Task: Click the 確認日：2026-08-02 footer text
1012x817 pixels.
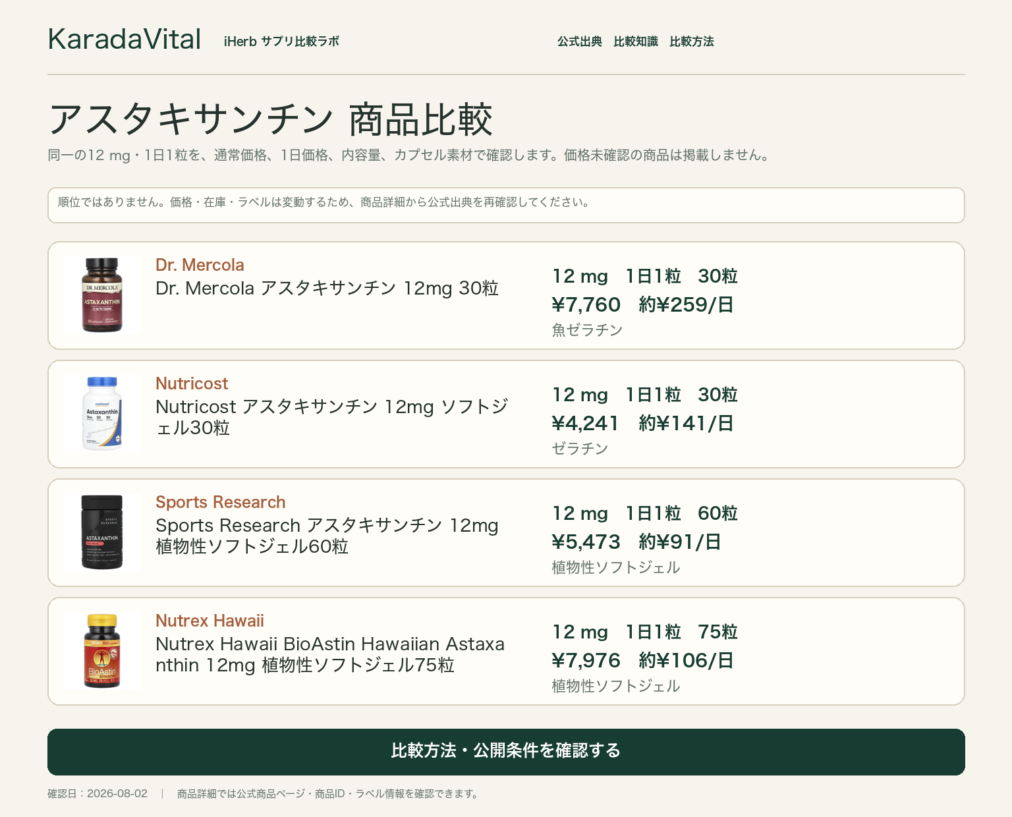Action: tap(98, 793)
